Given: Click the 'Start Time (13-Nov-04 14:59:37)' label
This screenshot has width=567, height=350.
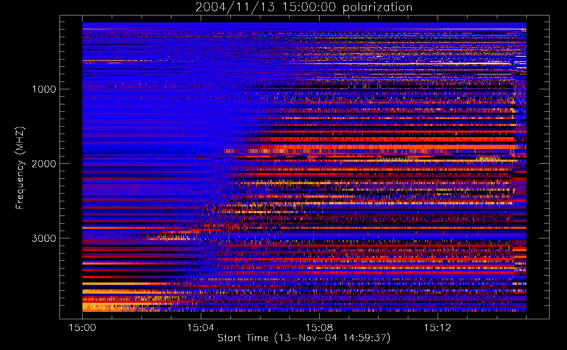Looking at the screenshot, I should click(x=304, y=338).
